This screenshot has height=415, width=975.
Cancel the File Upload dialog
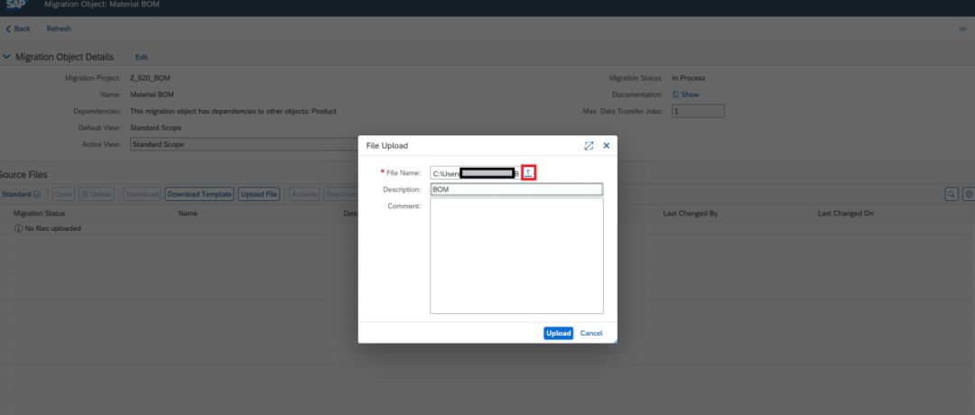pos(591,333)
